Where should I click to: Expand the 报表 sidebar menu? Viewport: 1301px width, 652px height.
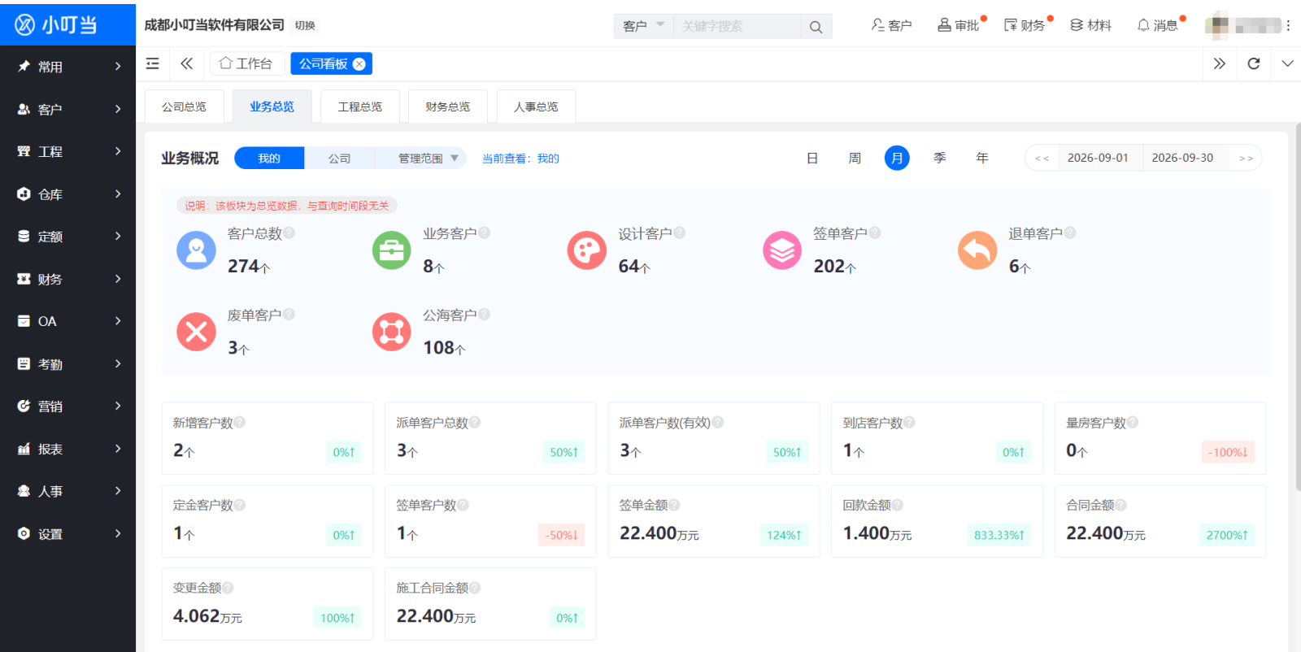point(68,449)
